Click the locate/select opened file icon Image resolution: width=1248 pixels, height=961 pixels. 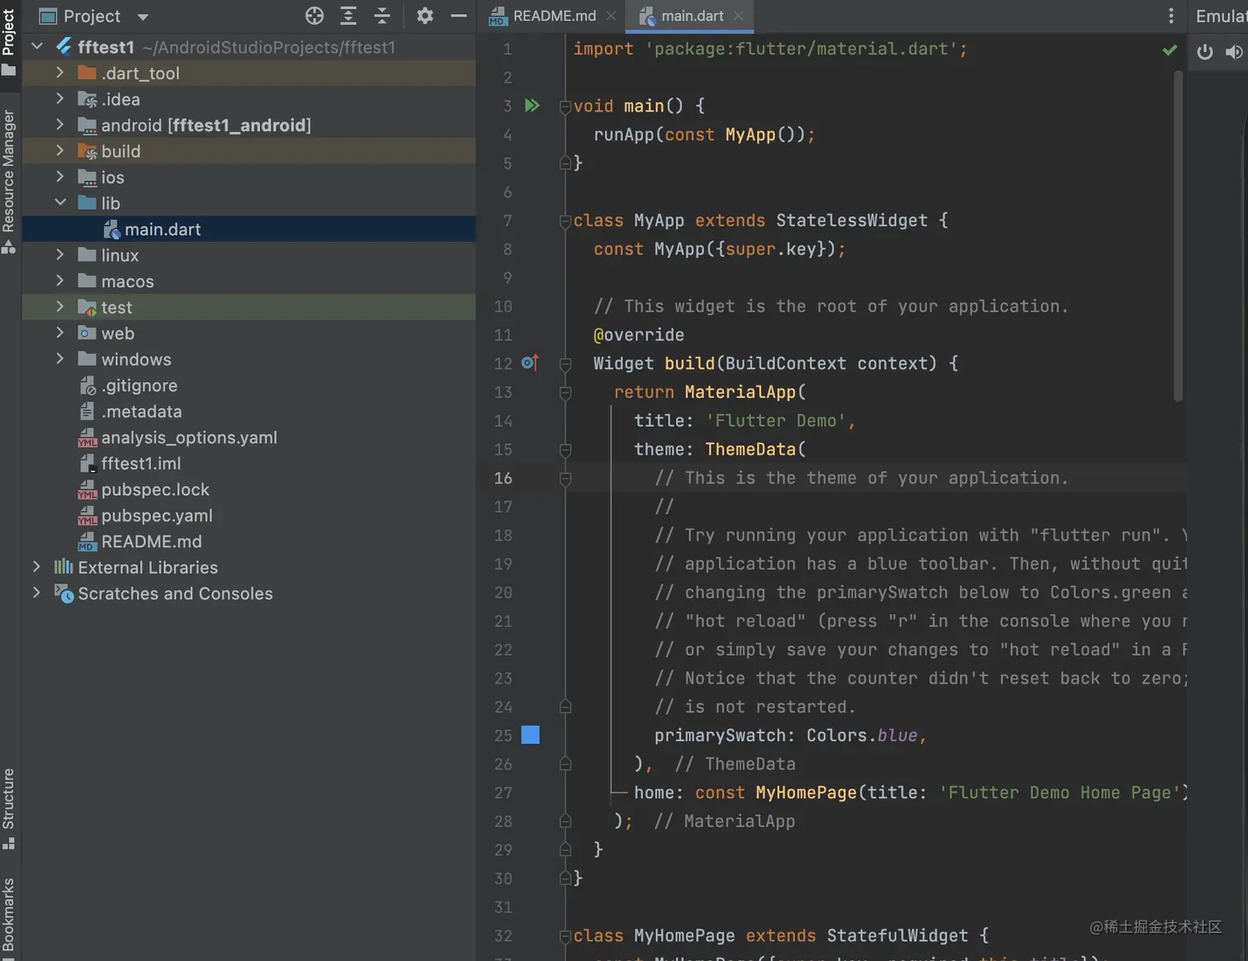(314, 16)
